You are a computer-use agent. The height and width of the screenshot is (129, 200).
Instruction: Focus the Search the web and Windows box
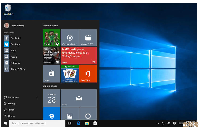37,123
